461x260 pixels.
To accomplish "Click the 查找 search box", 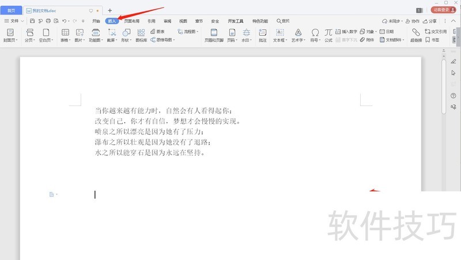I will tap(283, 21).
